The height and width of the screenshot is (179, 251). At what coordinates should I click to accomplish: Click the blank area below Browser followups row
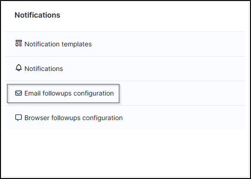(125, 153)
